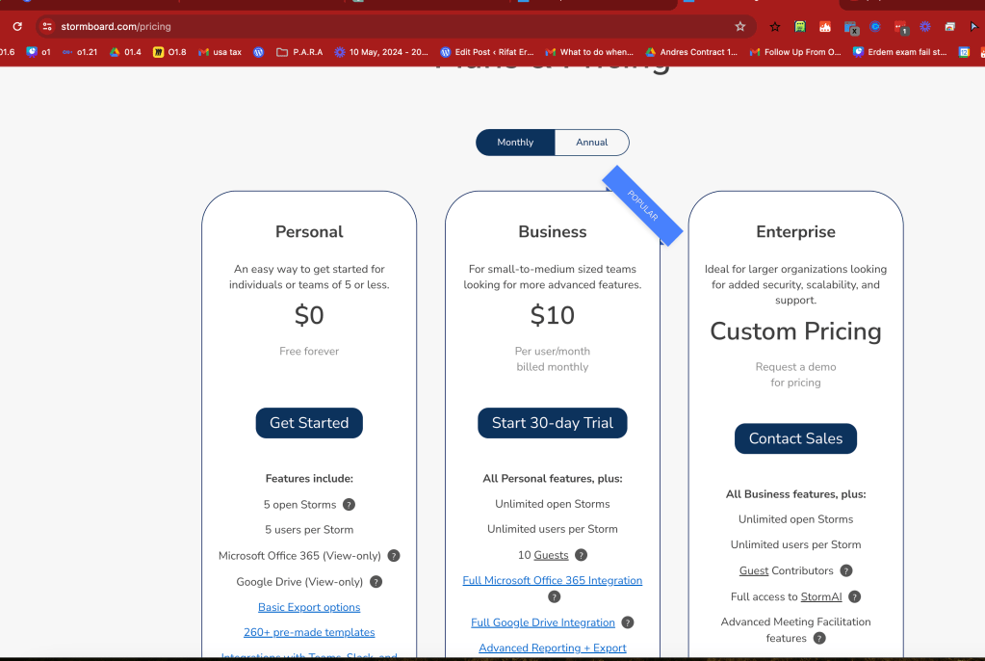985x661 pixels.
Task: Open the red extension with 1 badge
Action: pyautogui.click(x=901, y=27)
